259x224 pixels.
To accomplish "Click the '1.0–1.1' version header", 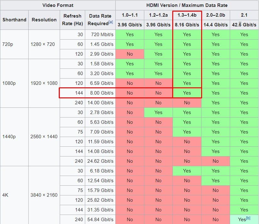I will 130,15.
